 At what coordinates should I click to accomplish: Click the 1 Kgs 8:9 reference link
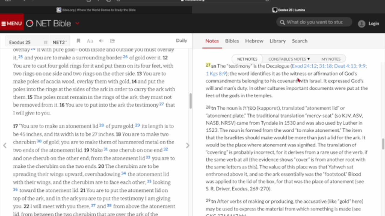(x=216, y=73)
